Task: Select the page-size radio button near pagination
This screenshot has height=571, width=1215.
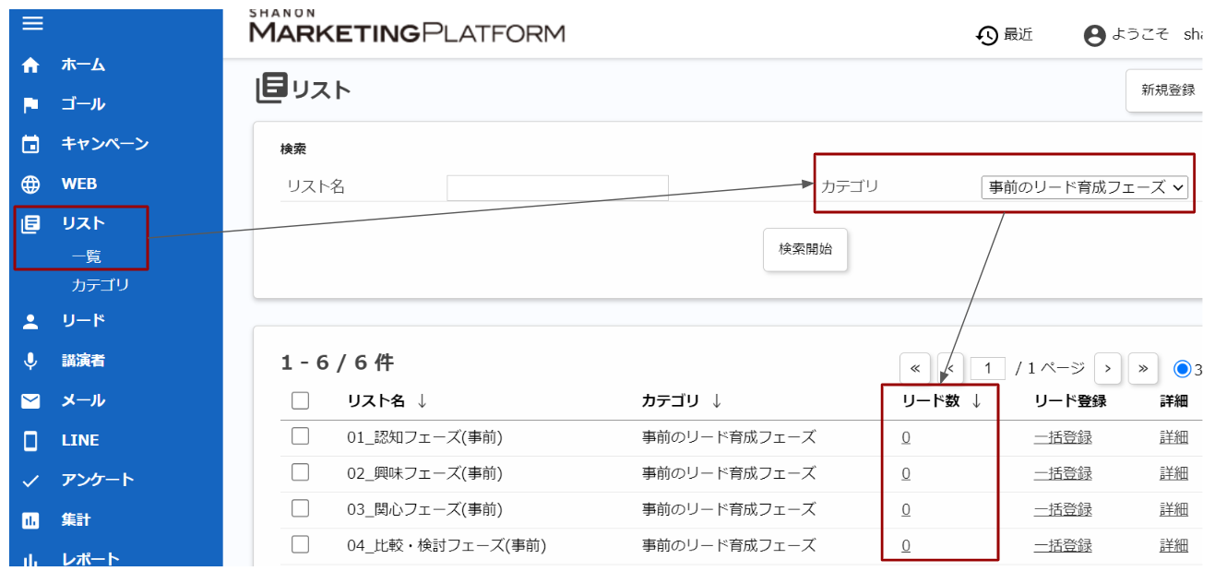Action: pyautogui.click(x=1183, y=369)
